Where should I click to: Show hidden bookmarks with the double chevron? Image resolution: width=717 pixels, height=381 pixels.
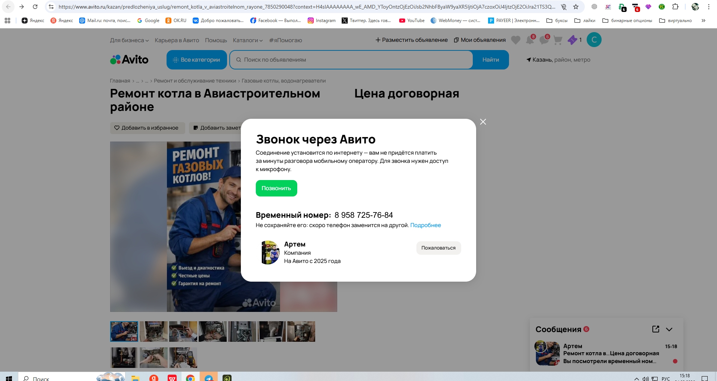[x=704, y=21]
